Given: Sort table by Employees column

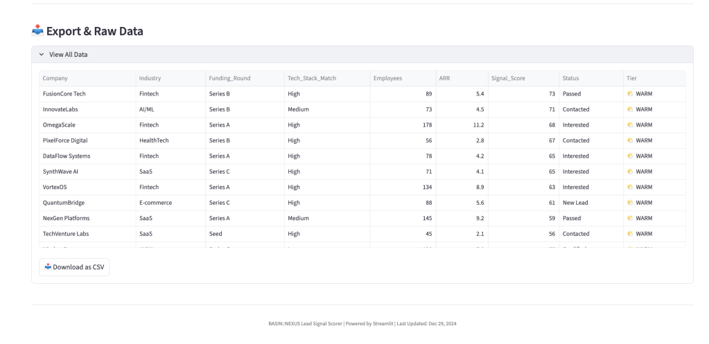Looking at the screenshot, I should click(387, 78).
